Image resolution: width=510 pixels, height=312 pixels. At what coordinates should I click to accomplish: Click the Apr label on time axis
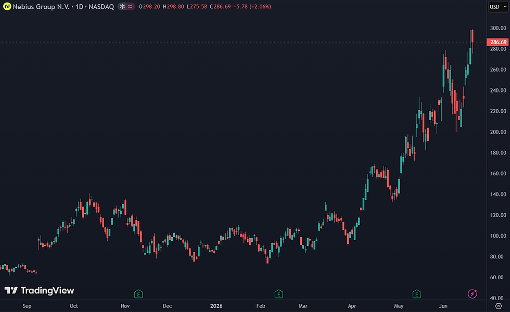[x=352, y=306]
